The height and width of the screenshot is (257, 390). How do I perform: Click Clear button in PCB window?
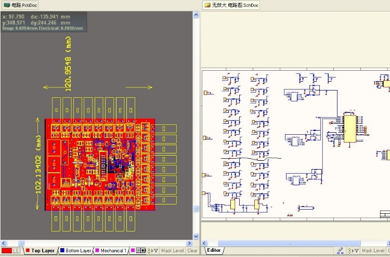192,251
